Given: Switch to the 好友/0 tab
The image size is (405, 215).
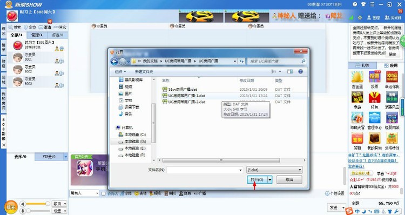Looking at the screenshot, I should pyautogui.click(x=57, y=35).
